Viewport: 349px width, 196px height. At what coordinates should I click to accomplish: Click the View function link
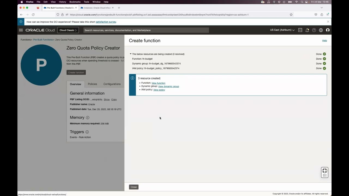click(158, 83)
